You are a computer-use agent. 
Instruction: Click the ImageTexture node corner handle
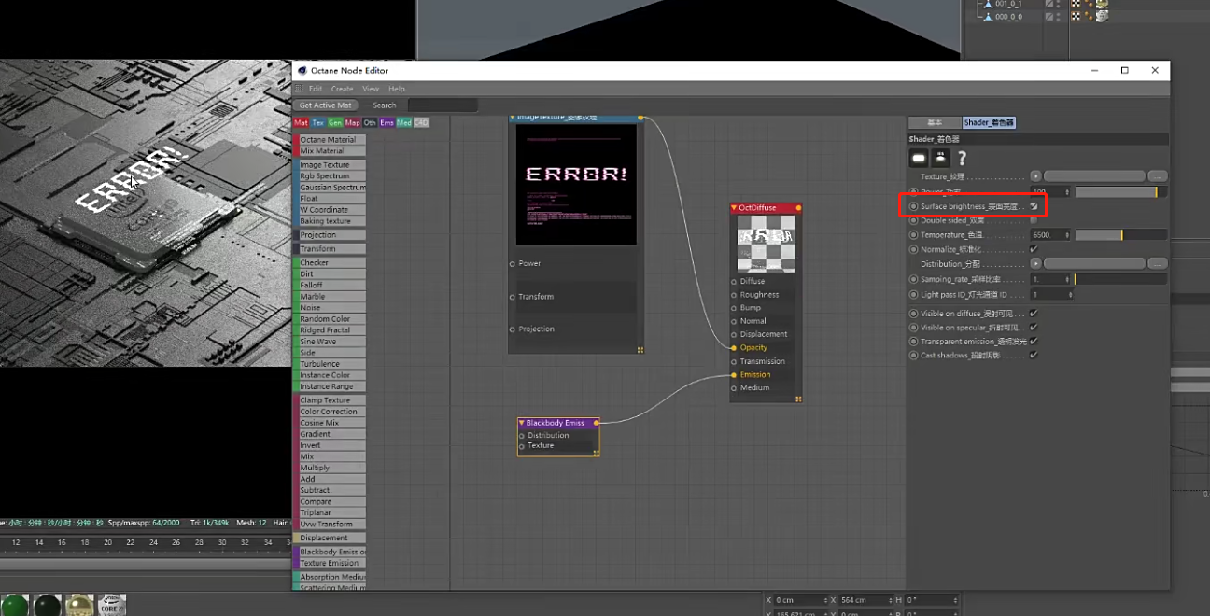[x=640, y=350]
